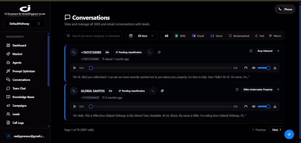301x143 pixels.
Task: Go to Knowledge Bases section
Action: [24, 97]
